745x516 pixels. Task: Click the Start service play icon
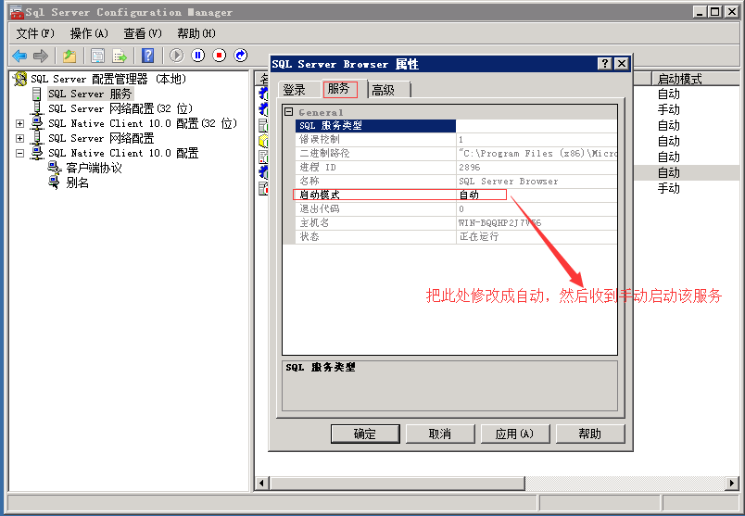coord(176,56)
